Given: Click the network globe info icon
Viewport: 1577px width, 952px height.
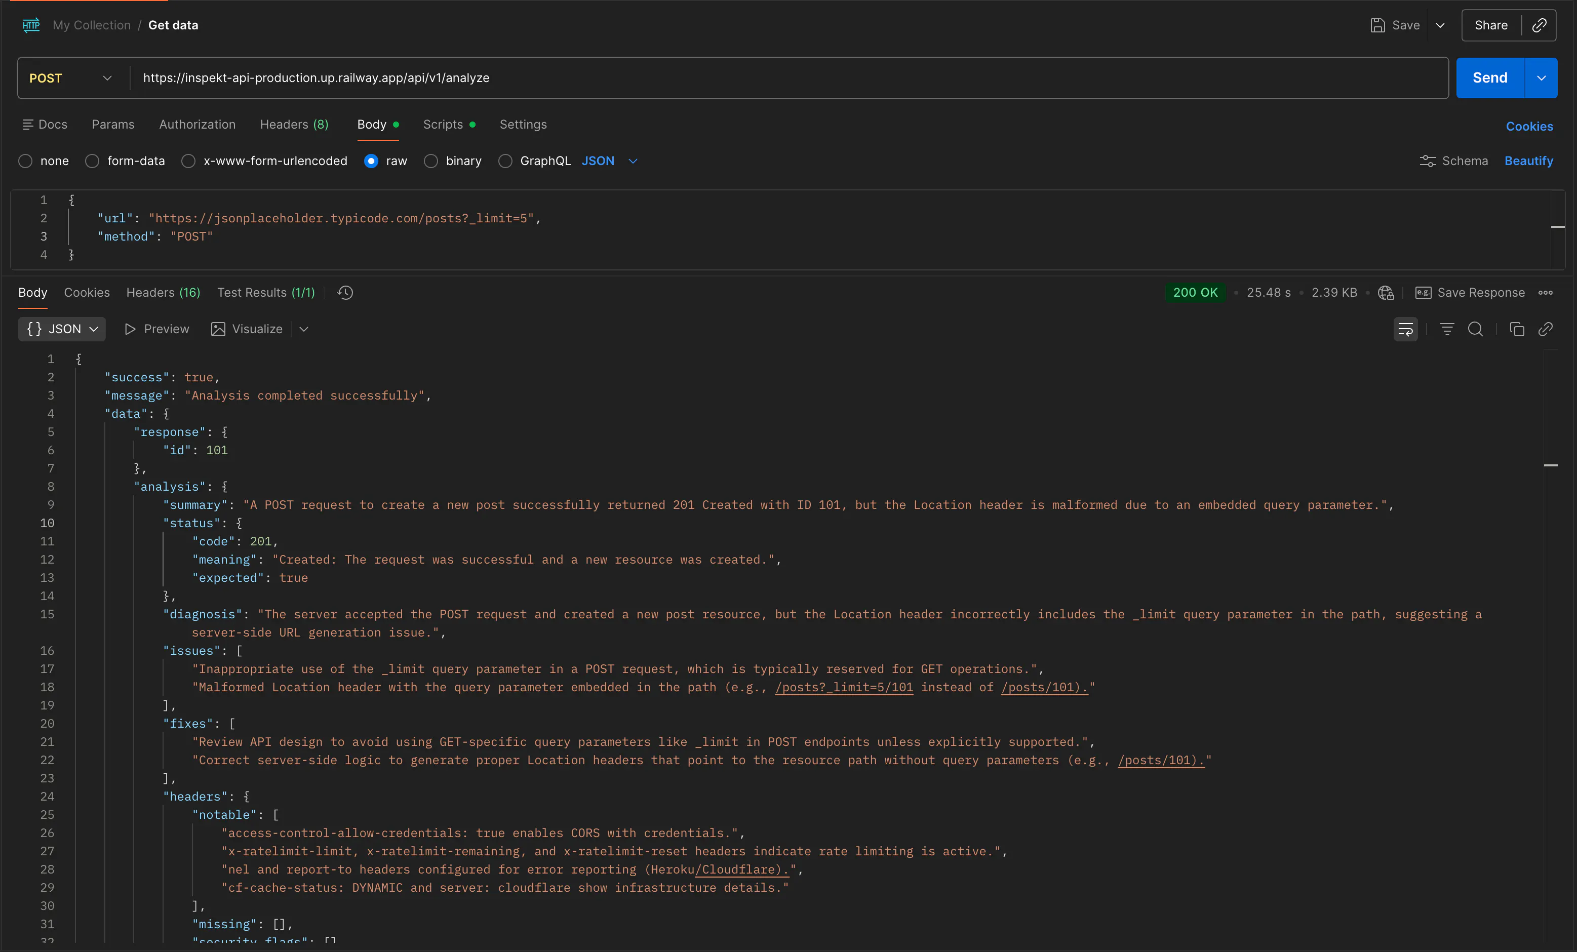Looking at the screenshot, I should [1386, 292].
